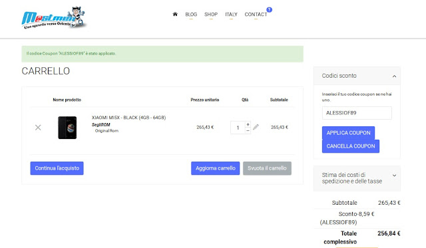Collapse the Codici sconto panel
The image size is (426, 248).
coord(394,76)
